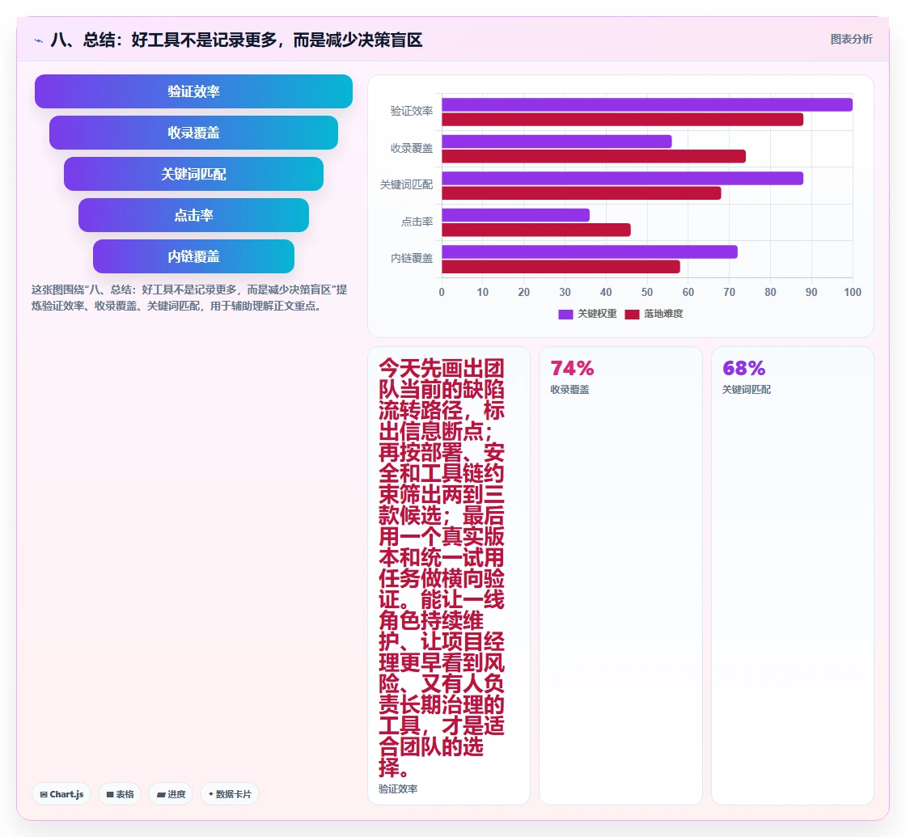Click the icon in the 数据卡片 tag
The width and height of the screenshot is (906, 837).
point(211,794)
